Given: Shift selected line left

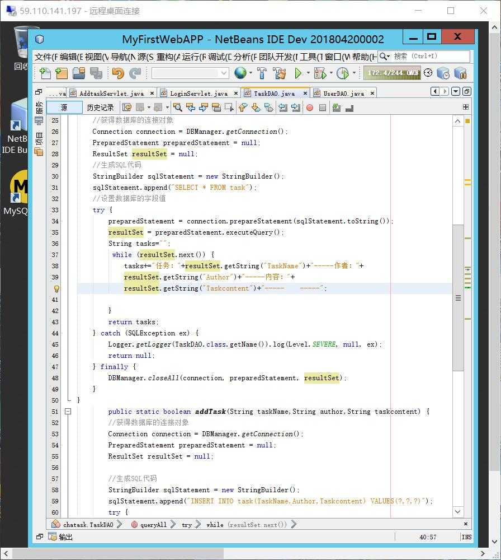Looking at the screenshot, I should pyautogui.click(x=283, y=107).
